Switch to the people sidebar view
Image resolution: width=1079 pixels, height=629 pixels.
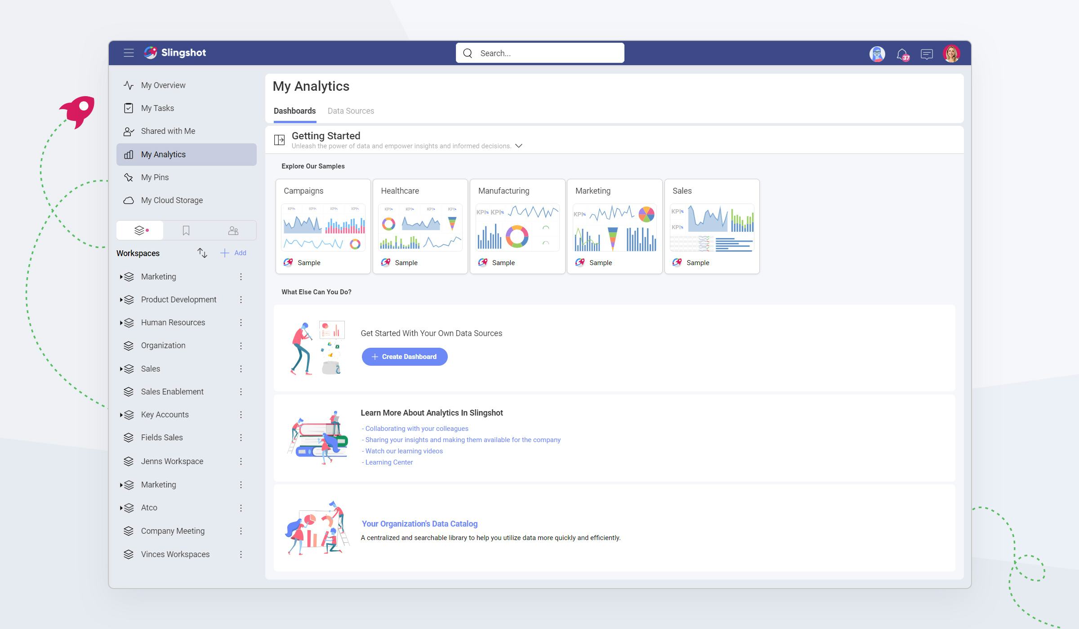[x=233, y=230]
